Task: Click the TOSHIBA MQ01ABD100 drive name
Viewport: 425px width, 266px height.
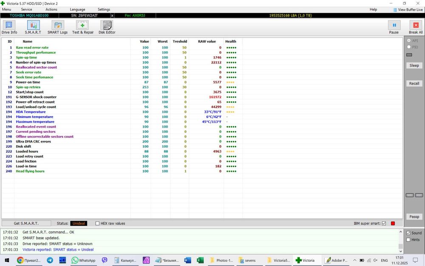Action: (29, 15)
